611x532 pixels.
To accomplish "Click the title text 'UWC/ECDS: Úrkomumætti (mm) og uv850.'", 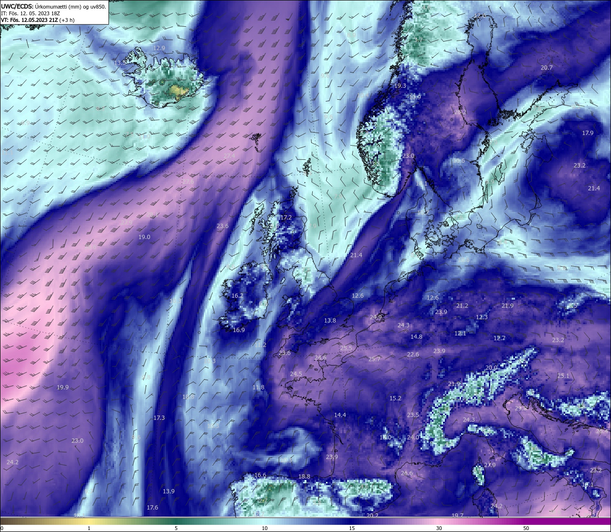I will pos(53,7).
